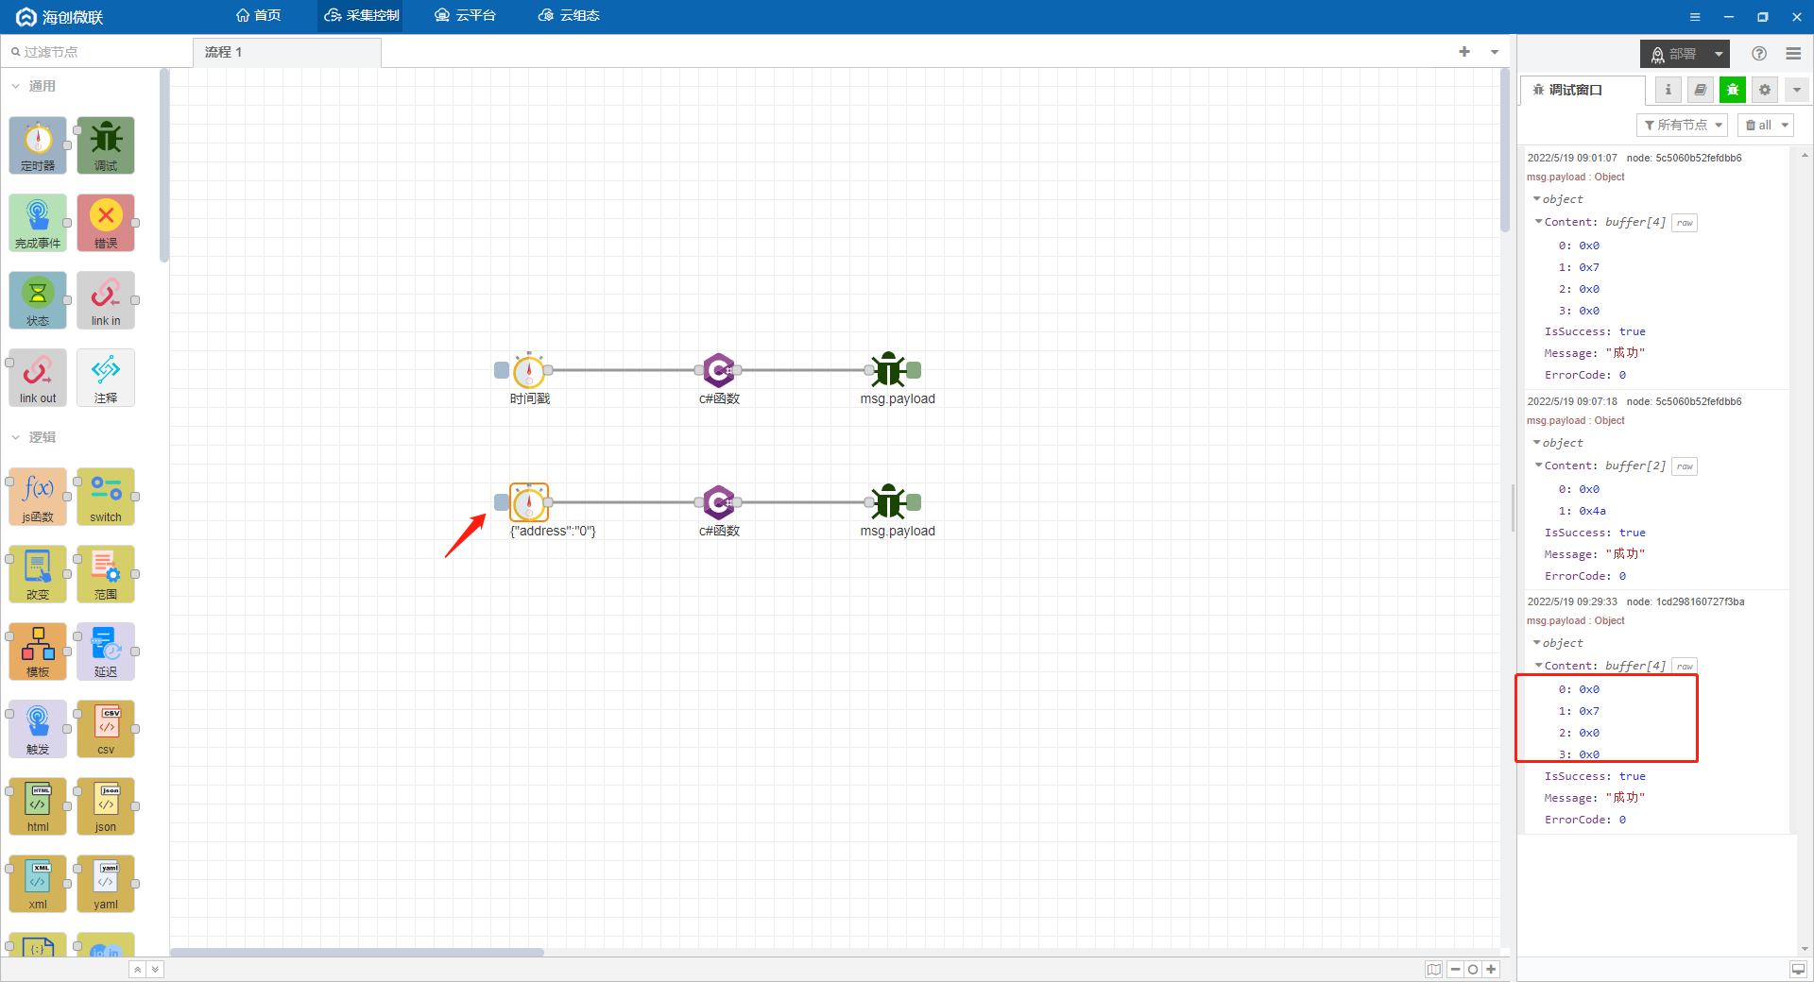Click the palette vertical scrollbar
Screen dimensions: 1814x982
[x=164, y=166]
